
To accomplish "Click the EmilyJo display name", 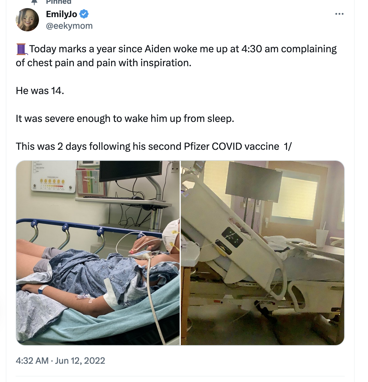I will tap(62, 14).
